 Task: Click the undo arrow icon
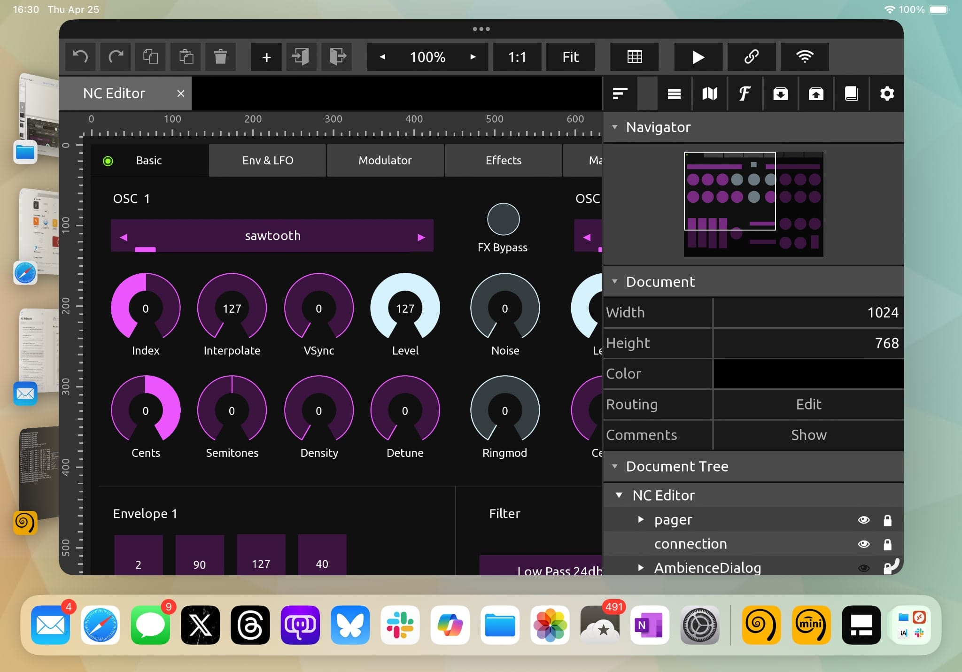80,57
